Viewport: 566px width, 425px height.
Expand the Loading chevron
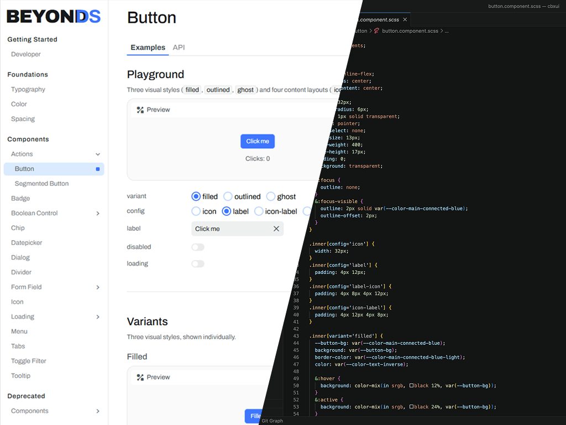98,317
